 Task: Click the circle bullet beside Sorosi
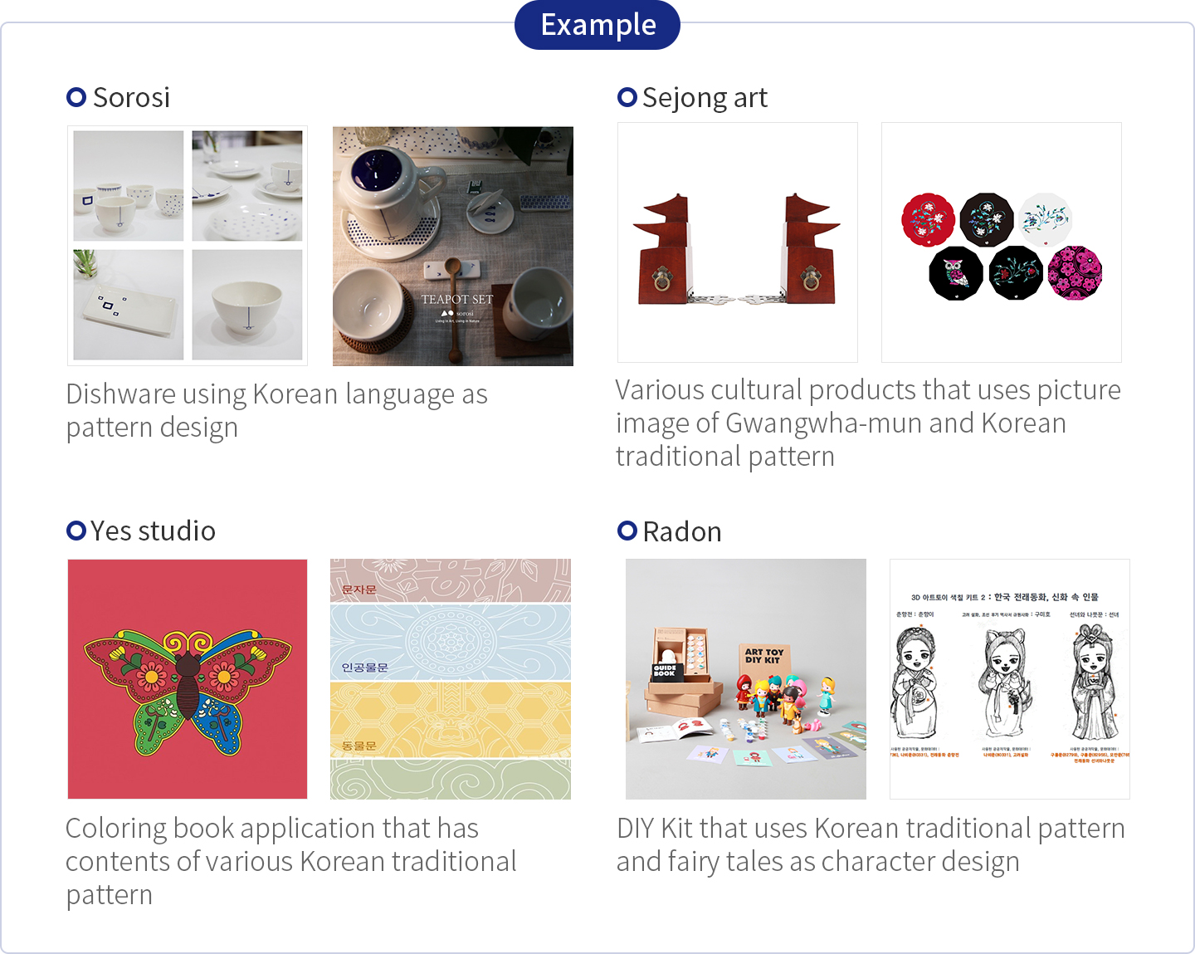pyautogui.click(x=76, y=97)
